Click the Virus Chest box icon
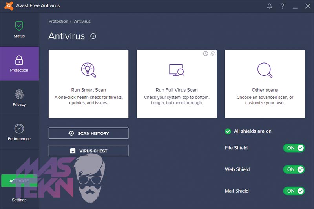This screenshot has width=314, height=209. pos(73,151)
